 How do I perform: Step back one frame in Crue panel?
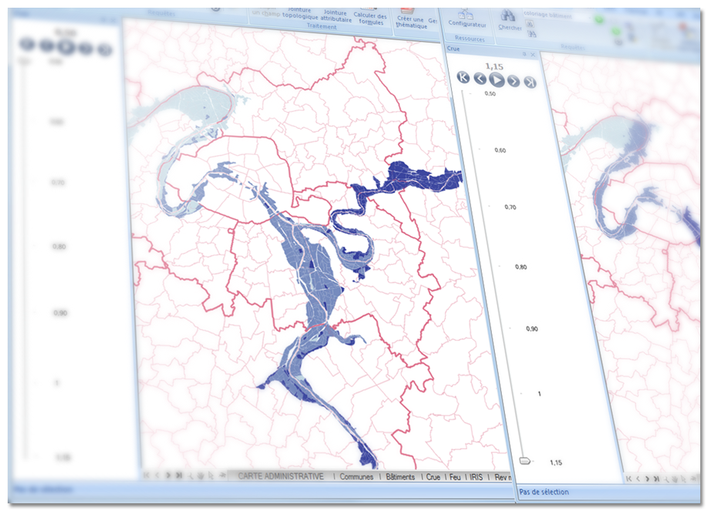(x=479, y=78)
